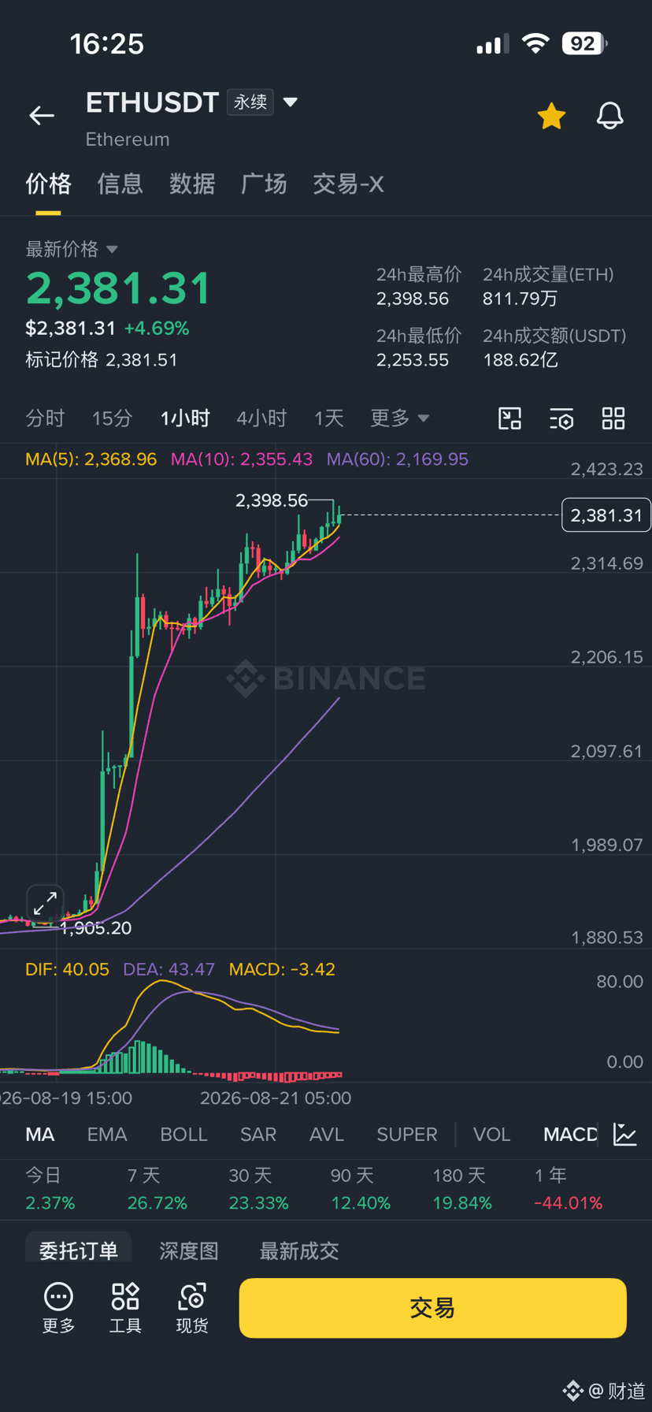Tap the yellow 交易 button
This screenshot has width=652, height=1412.
coord(432,1308)
